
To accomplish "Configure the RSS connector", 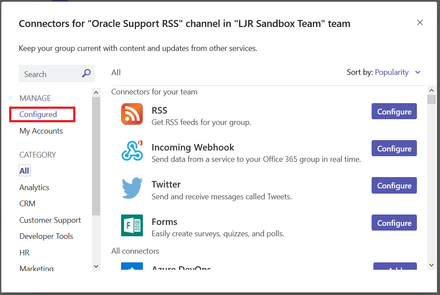I will pos(394,111).
